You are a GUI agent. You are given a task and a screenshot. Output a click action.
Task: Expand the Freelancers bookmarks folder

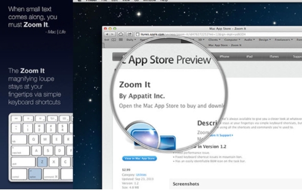coord(284,40)
